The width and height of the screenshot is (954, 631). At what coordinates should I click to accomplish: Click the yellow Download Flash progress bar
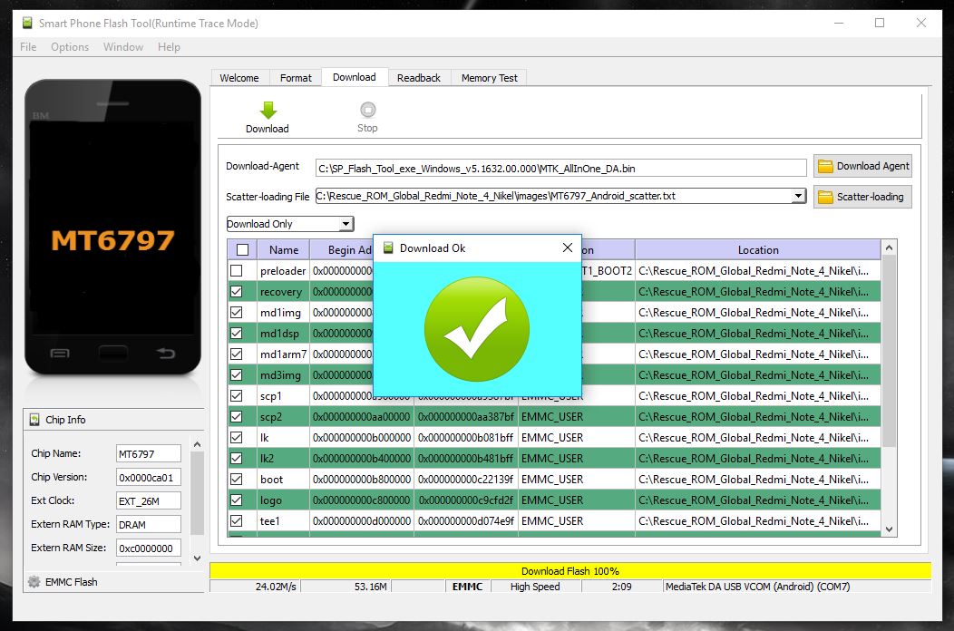click(x=569, y=571)
